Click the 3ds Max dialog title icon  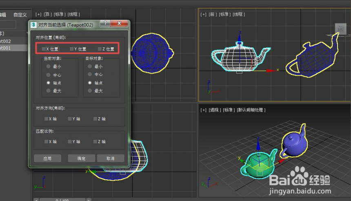click(x=33, y=25)
